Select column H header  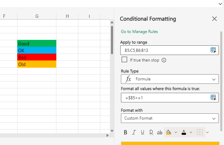tap(67, 16)
